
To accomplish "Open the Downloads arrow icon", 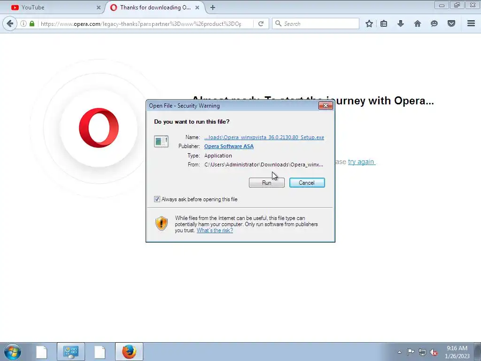I will (x=401, y=24).
